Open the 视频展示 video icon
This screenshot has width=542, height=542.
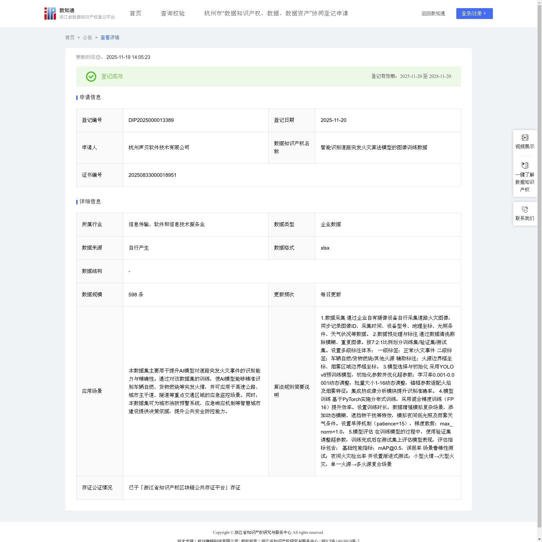(525, 138)
